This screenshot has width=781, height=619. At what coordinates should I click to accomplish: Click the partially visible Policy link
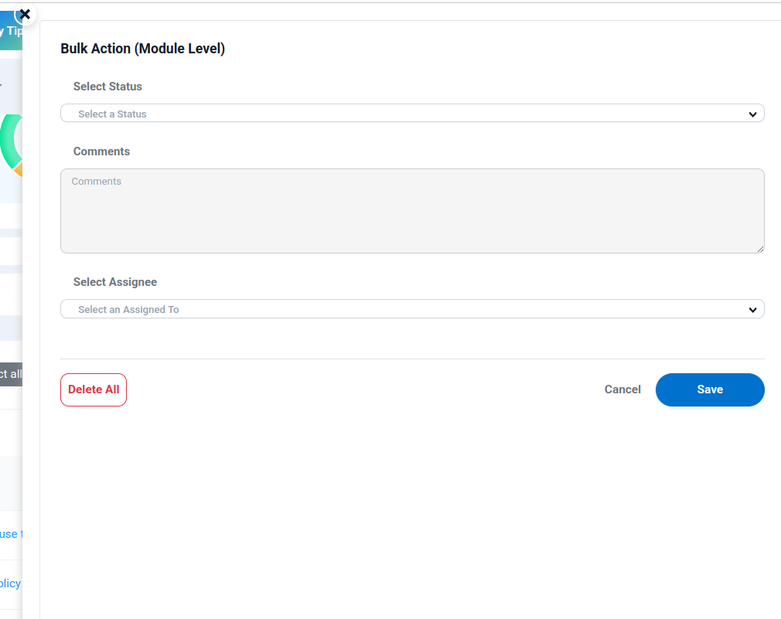point(10,583)
